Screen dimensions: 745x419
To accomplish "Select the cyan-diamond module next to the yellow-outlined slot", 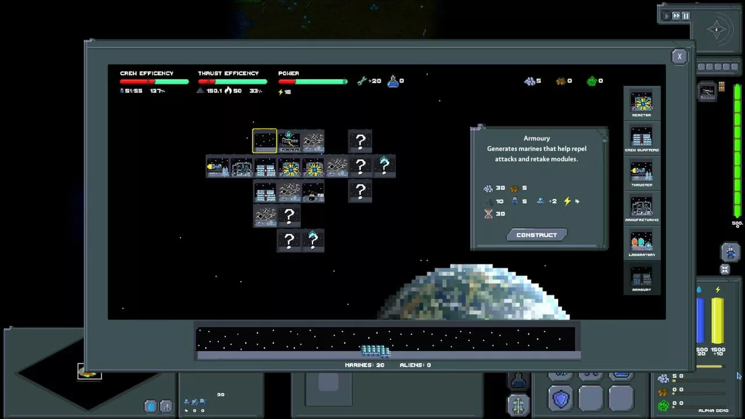I will pos(289,141).
